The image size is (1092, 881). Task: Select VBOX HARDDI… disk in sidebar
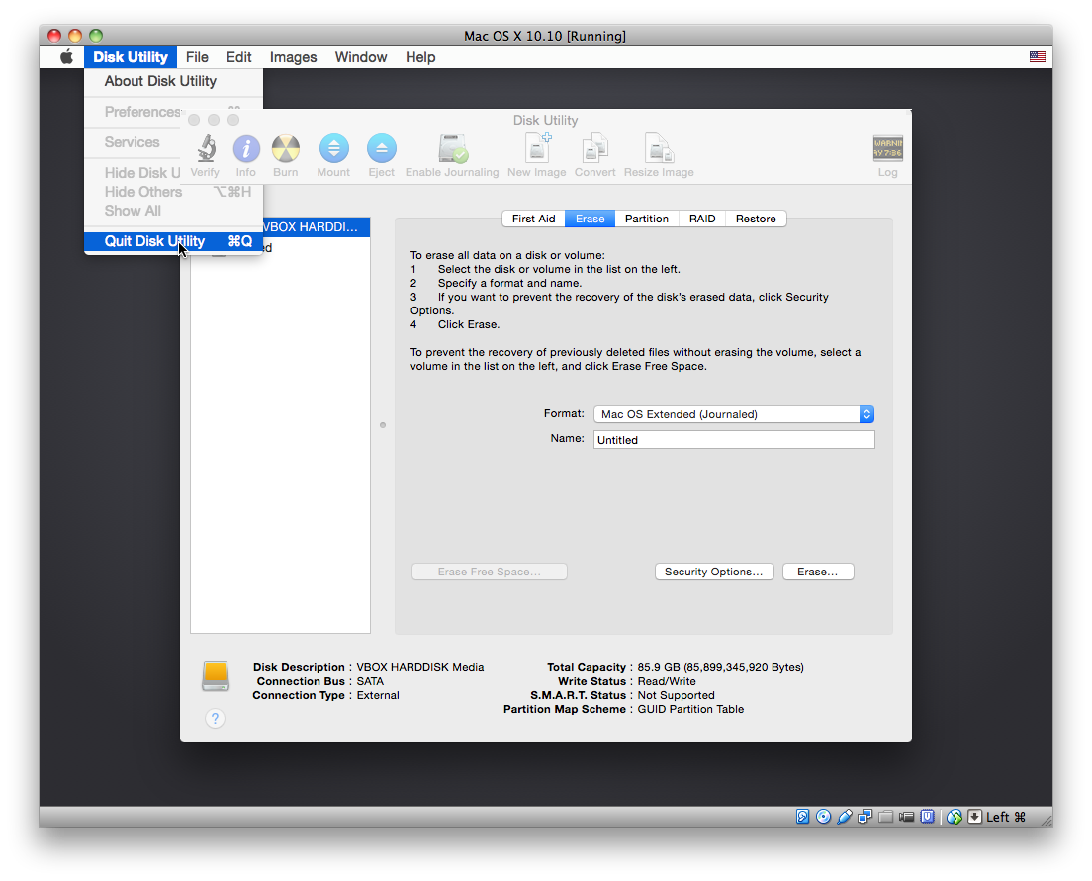pyautogui.click(x=316, y=227)
